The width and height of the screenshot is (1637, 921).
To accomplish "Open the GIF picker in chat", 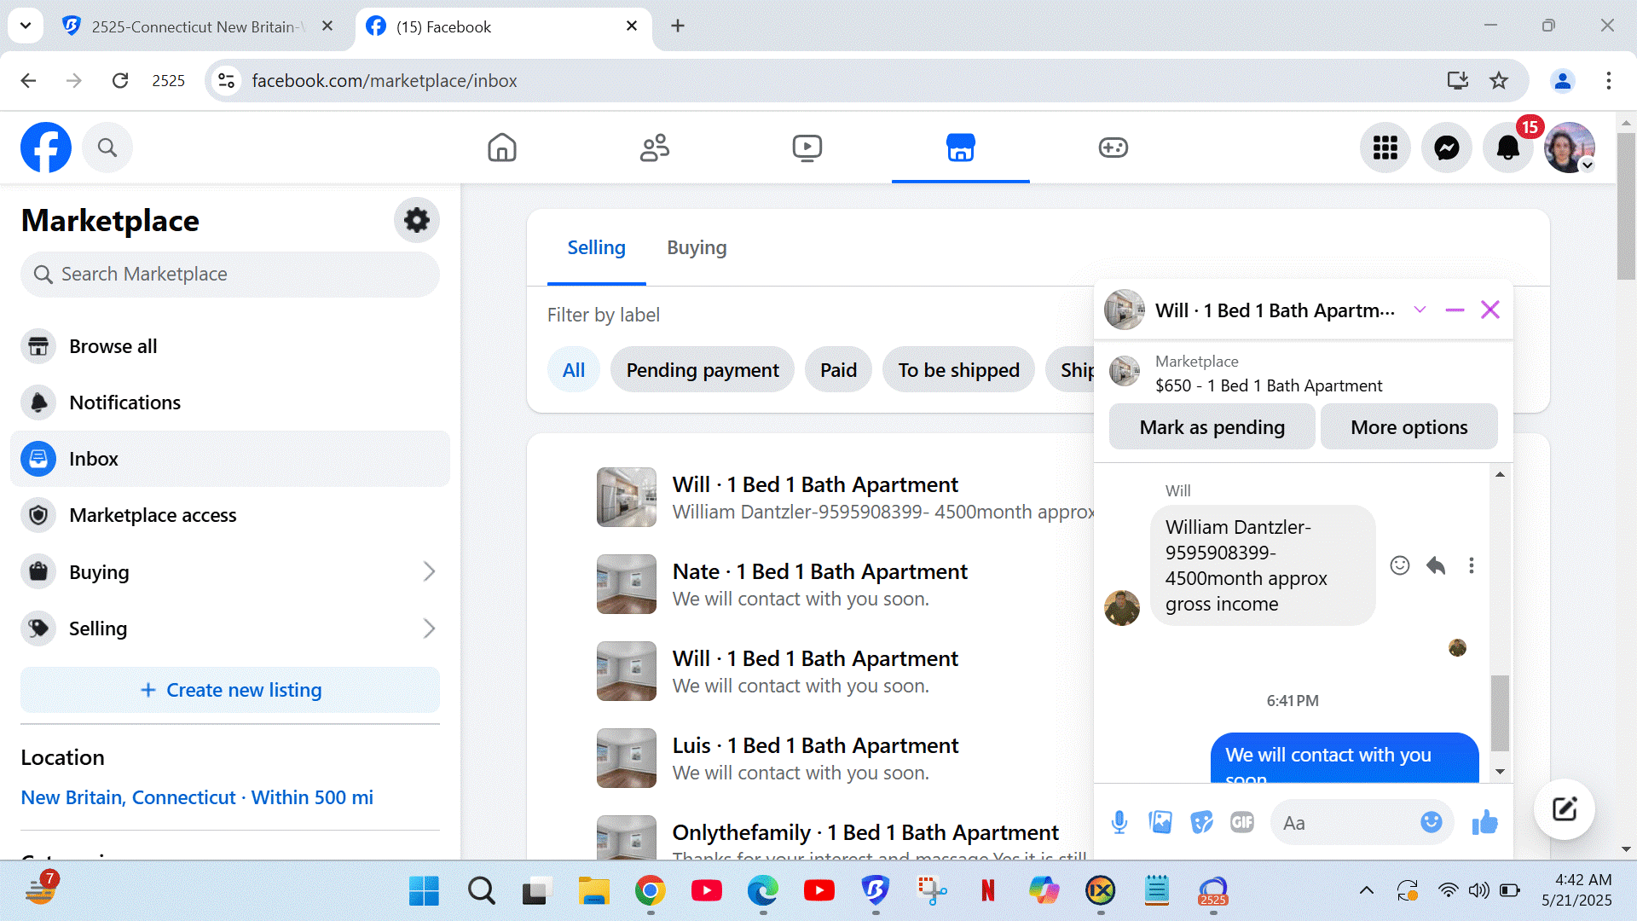I will pyautogui.click(x=1242, y=822).
